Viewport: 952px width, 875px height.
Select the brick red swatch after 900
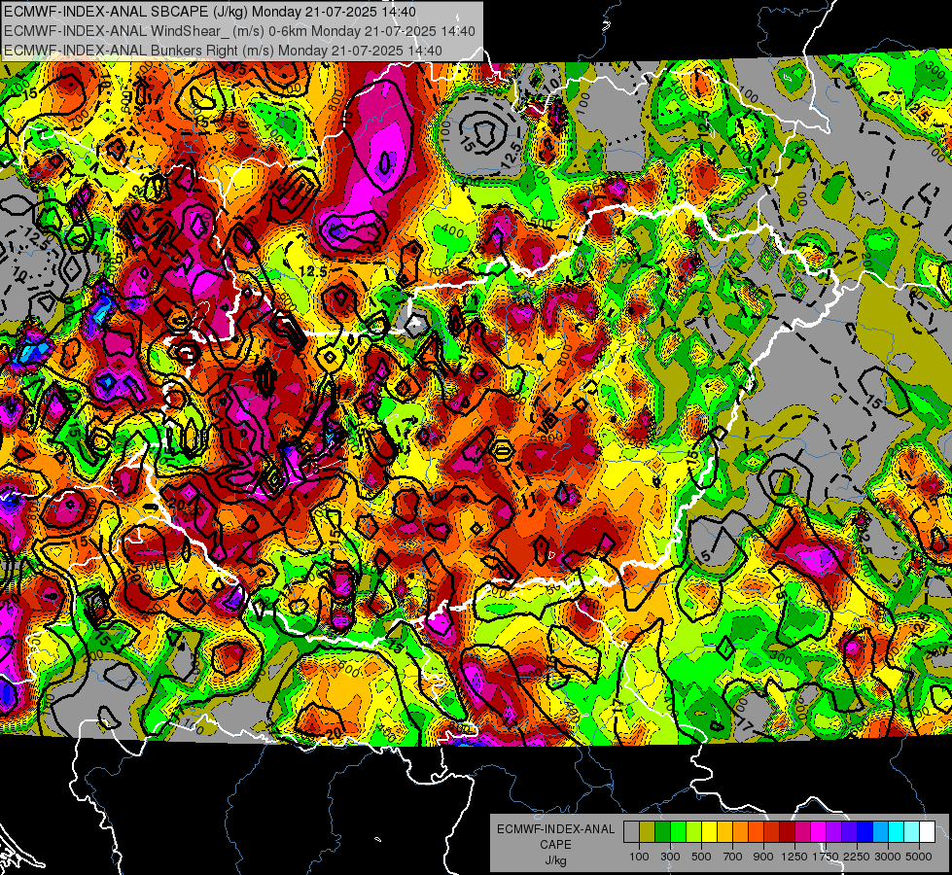(x=772, y=832)
